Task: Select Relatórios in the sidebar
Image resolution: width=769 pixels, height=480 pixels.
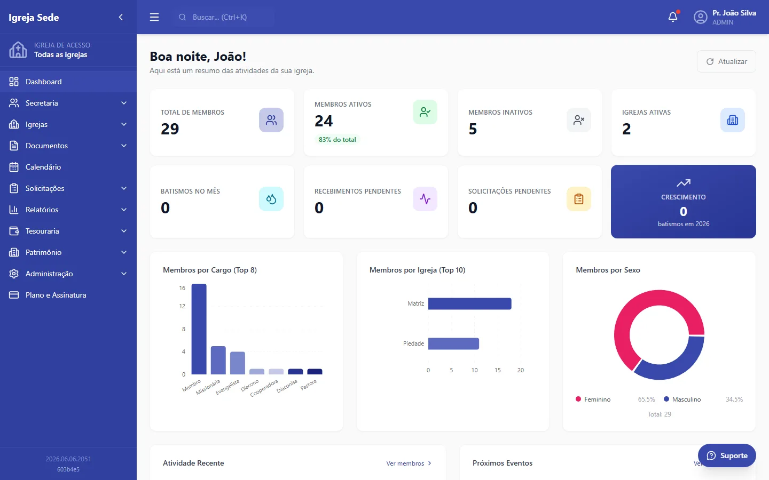Action: click(x=68, y=210)
